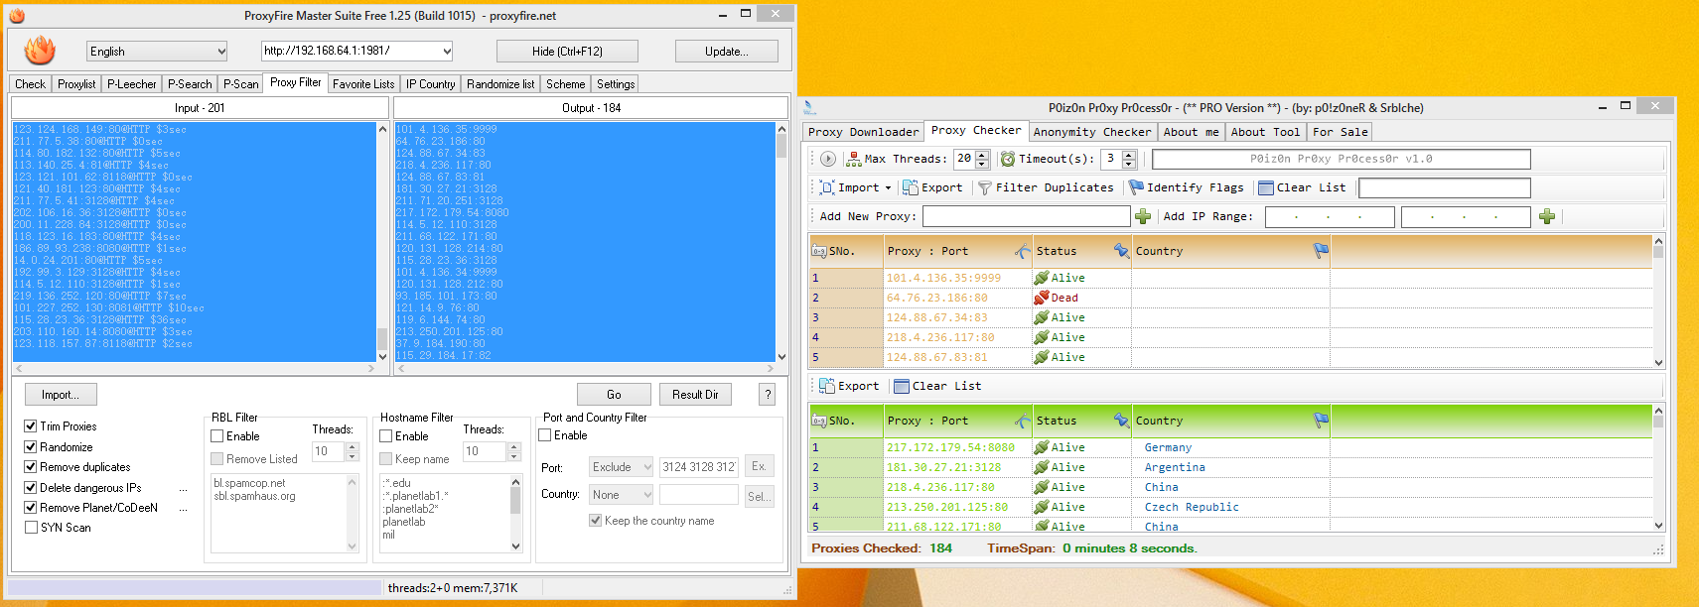Viewport: 1699px width, 607px height.
Task: Enable the Hostname Filter
Action: pyautogui.click(x=386, y=436)
